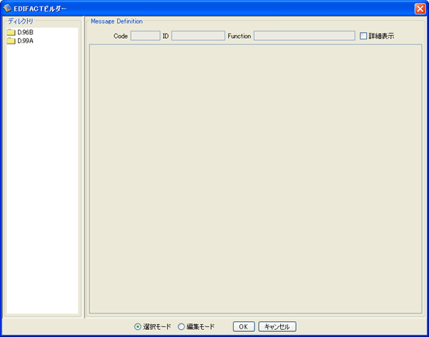Click inside the Function text field
Viewport: 429px width, 337px height.
point(304,35)
